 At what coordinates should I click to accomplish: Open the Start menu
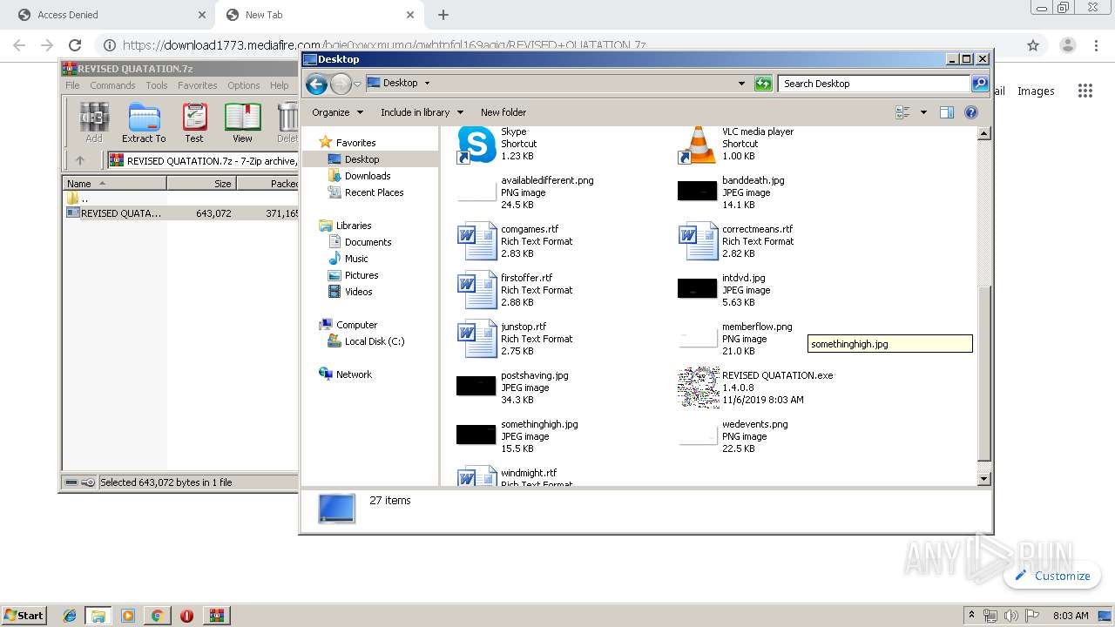tap(24, 616)
